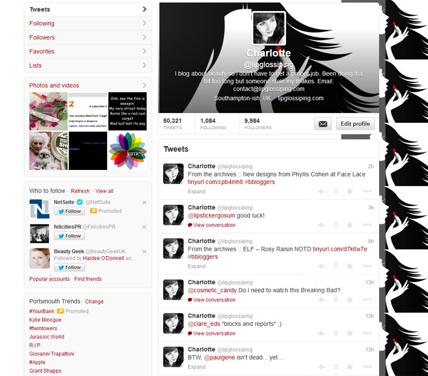This screenshot has width=428, height=376.
Task: Open the Grant Shapps trend
Action: 45,371
